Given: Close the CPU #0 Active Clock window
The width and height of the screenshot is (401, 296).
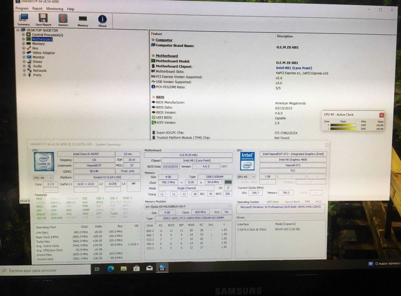Looking at the screenshot, I should (x=381, y=115).
